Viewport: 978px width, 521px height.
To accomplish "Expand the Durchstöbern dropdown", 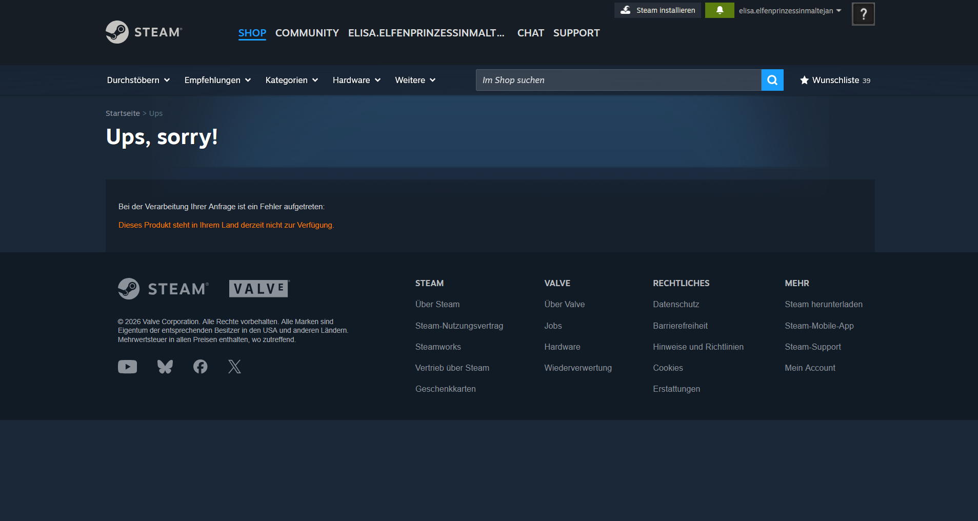I will (x=138, y=80).
